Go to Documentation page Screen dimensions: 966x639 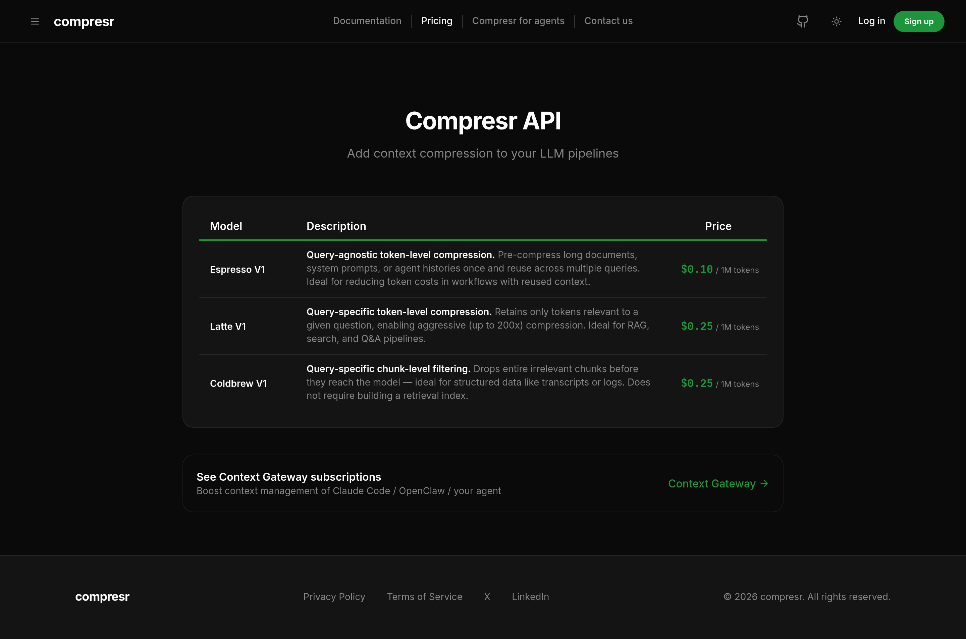pos(367,21)
